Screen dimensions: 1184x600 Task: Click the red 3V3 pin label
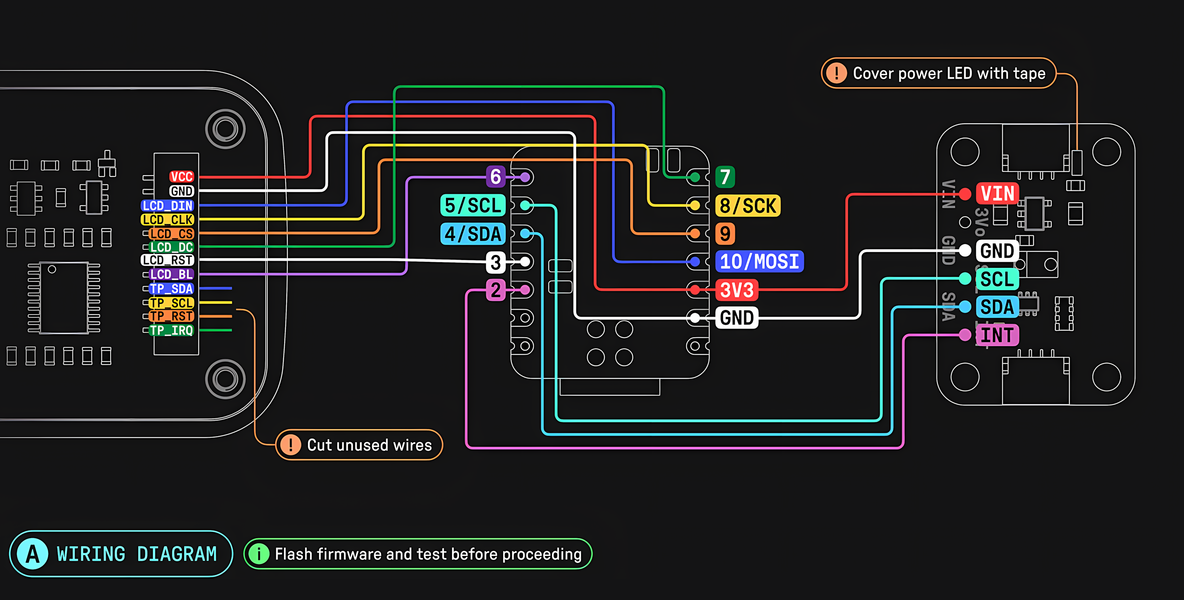coord(736,290)
